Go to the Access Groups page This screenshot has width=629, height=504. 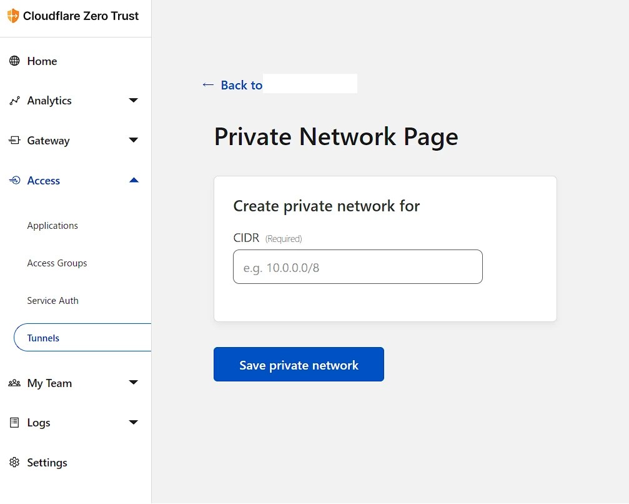[57, 263]
